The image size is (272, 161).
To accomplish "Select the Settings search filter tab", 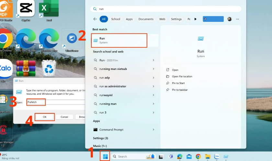I will tap(176, 19).
